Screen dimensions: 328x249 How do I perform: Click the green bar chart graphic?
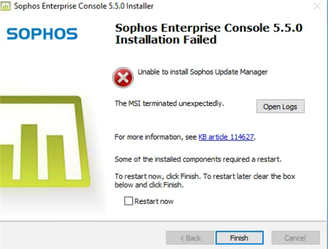(44, 141)
